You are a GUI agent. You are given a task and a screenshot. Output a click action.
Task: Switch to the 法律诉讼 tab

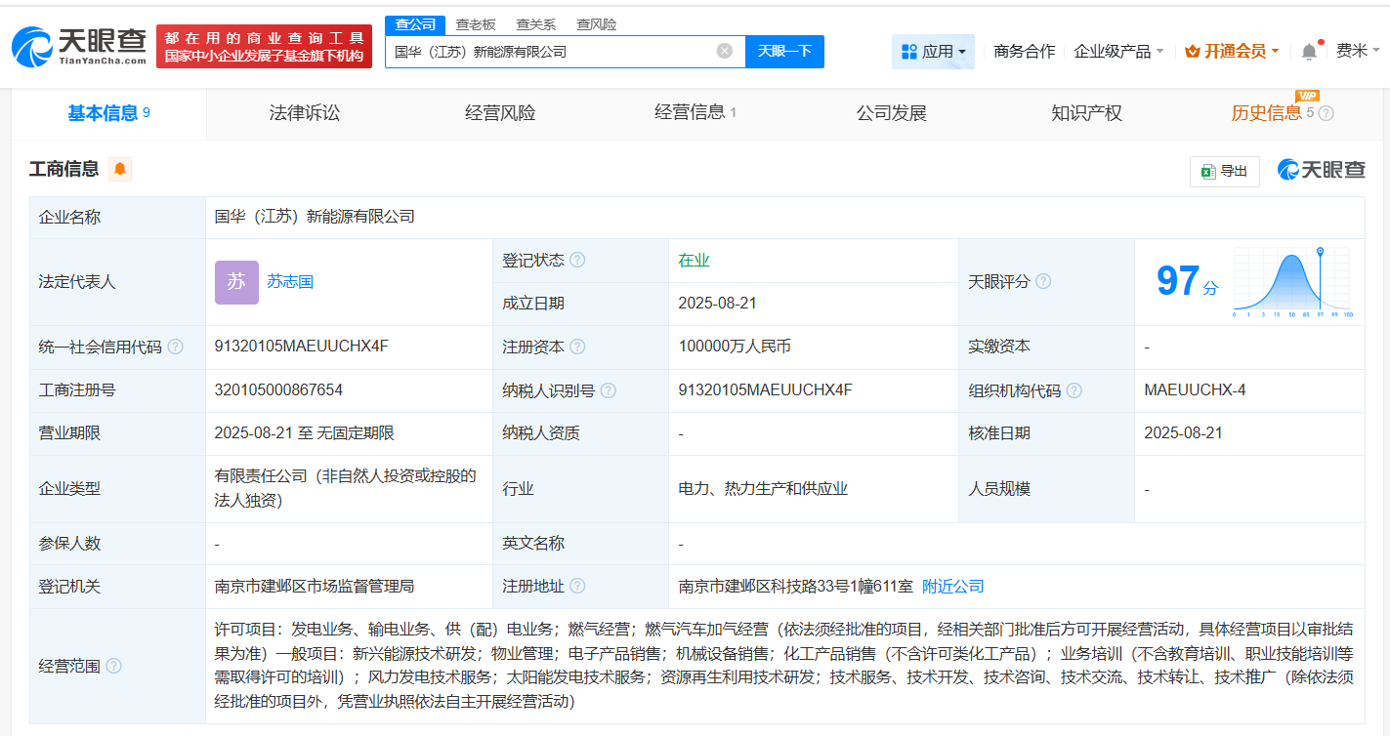[x=303, y=112]
